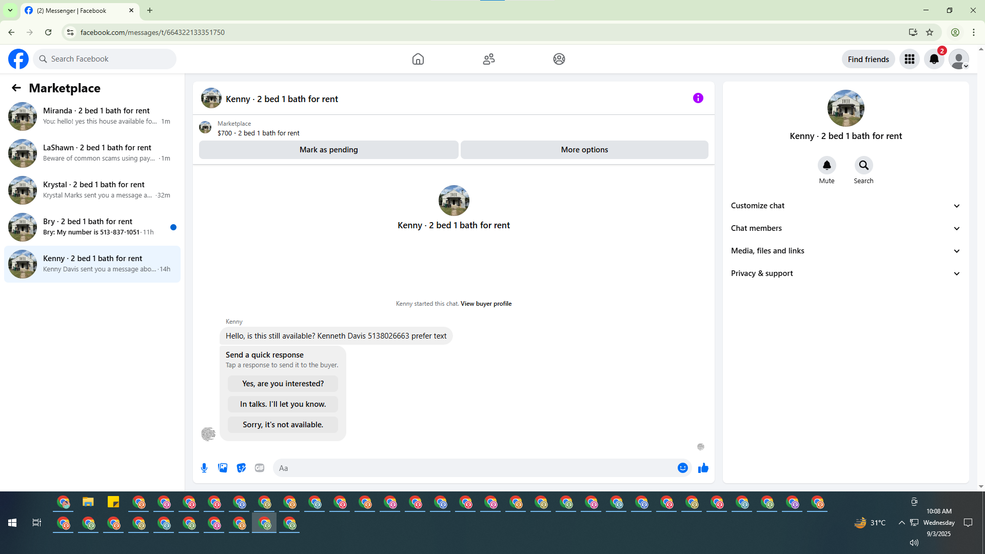Reload the page with browser refresh icon
The width and height of the screenshot is (985, 554).
pos(48,32)
